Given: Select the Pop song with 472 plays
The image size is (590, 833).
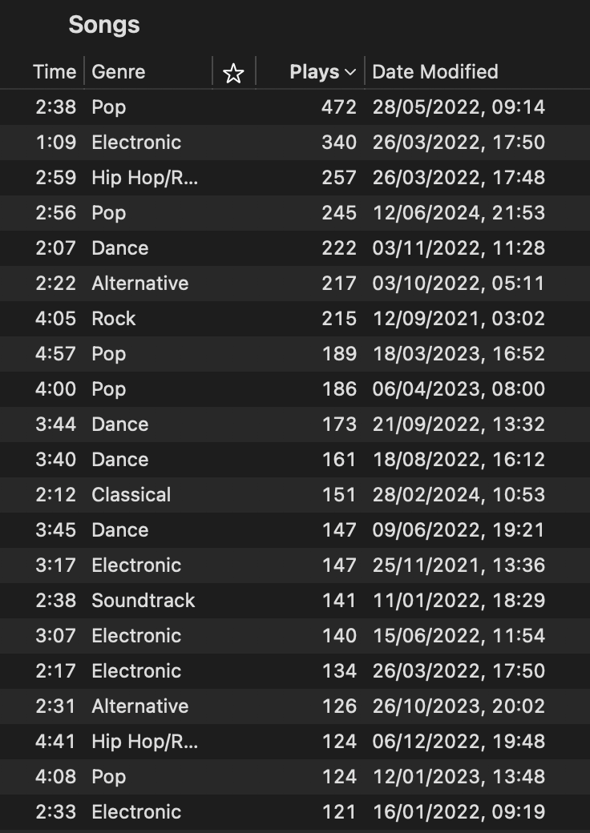Looking at the screenshot, I should click(295, 107).
